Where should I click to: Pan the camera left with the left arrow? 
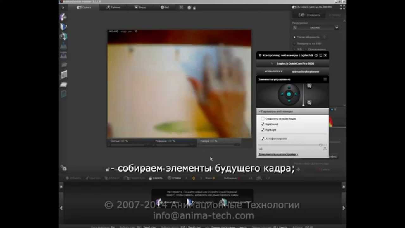[282, 94]
